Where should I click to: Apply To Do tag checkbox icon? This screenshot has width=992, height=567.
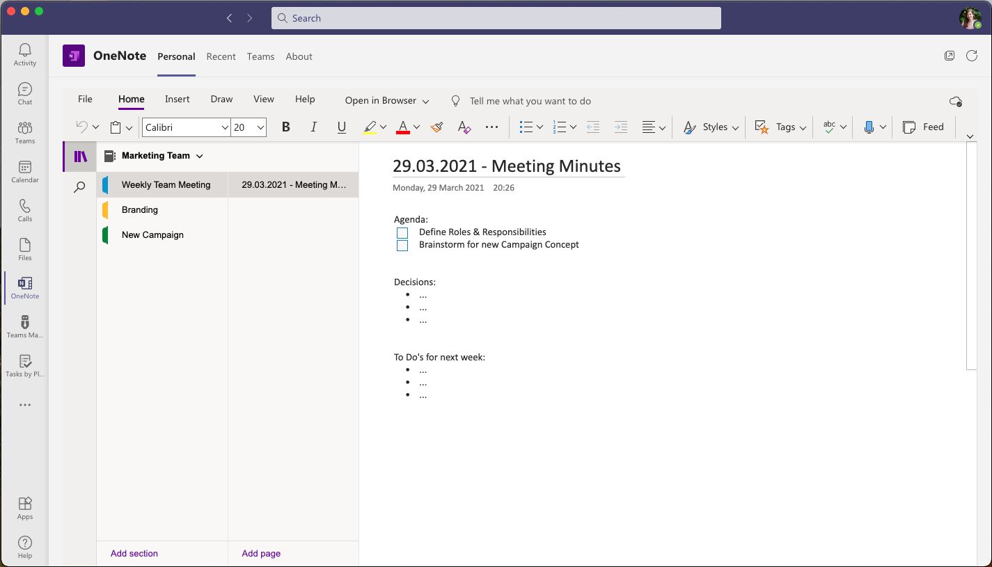click(x=762, y=127)
